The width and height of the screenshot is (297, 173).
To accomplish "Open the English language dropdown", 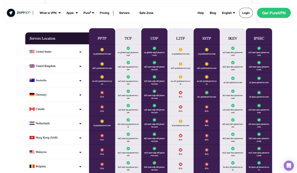I will pyautogui.click(x=229, y=13).
